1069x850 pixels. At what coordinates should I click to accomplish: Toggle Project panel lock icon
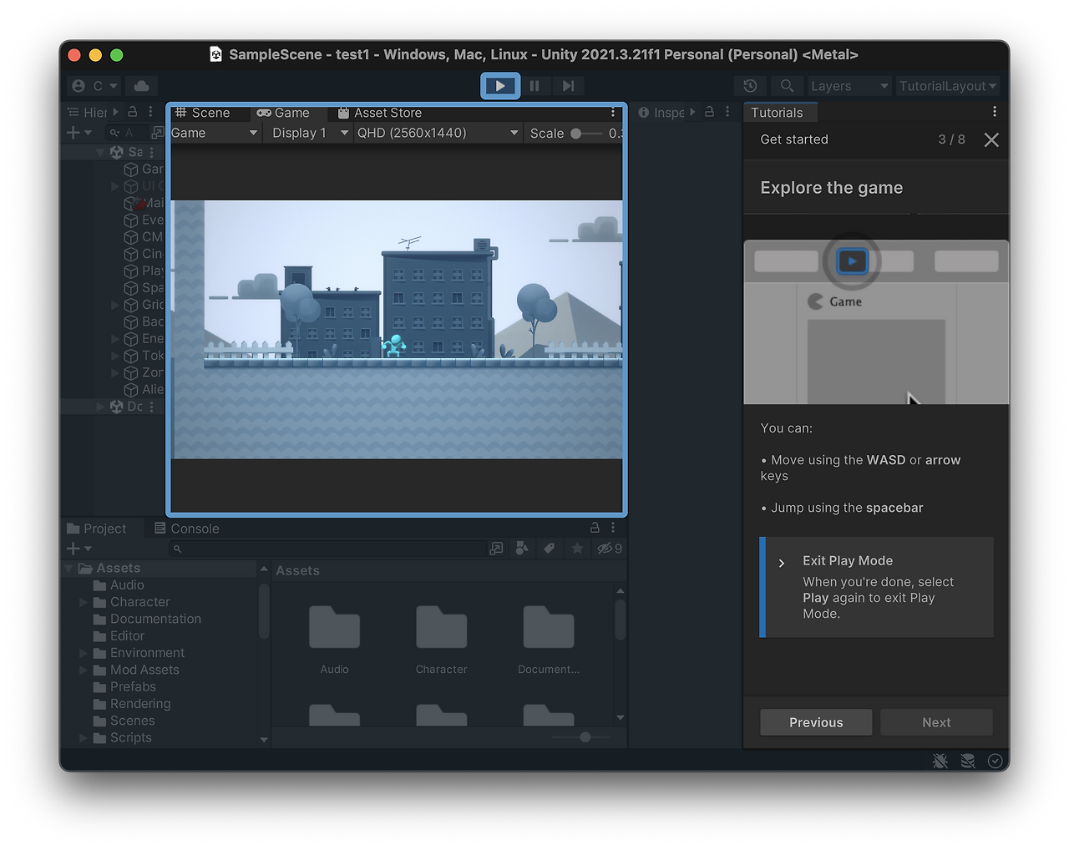(595, 528)
